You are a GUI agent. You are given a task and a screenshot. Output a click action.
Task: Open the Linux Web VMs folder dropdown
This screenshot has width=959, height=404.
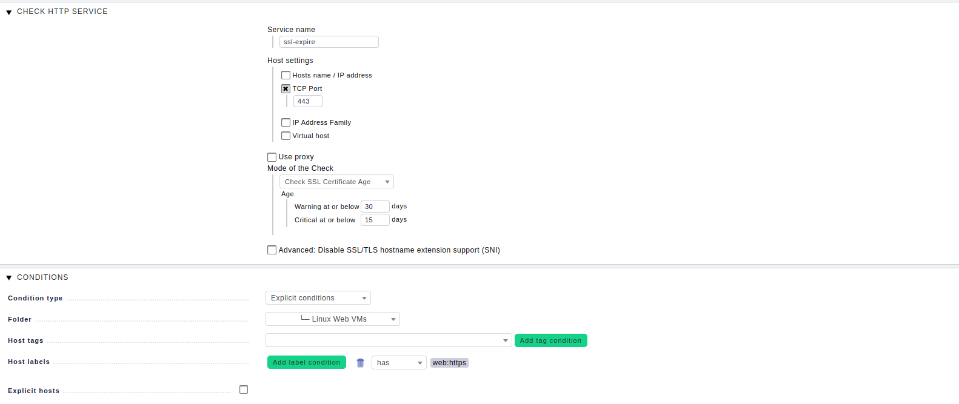pyautogui.click(x=333, y=319)
